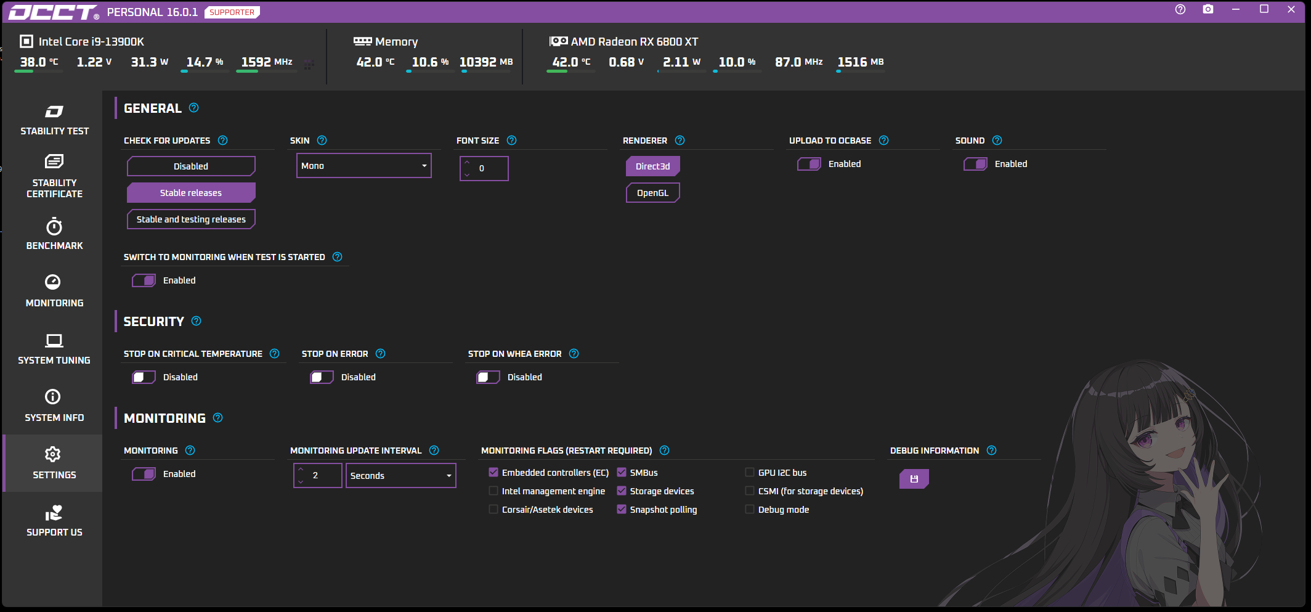1311x612 pixels.
Task: Show help for Monitoring Flags
Action: [x=664, y=451]
